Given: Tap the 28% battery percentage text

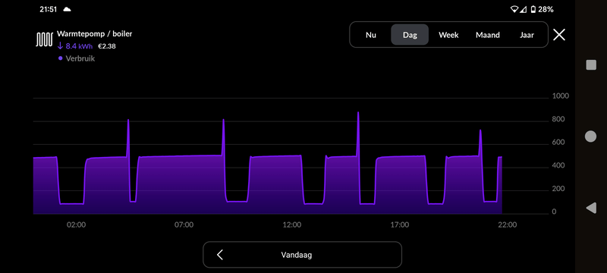Looking at the screenshot, I should [x=546, y=9].
